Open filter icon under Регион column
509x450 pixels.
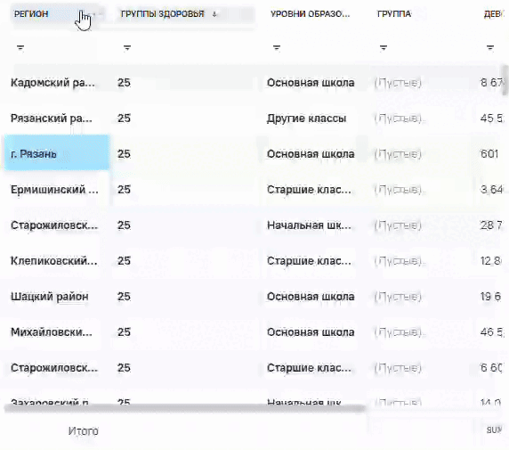[20, 48]
